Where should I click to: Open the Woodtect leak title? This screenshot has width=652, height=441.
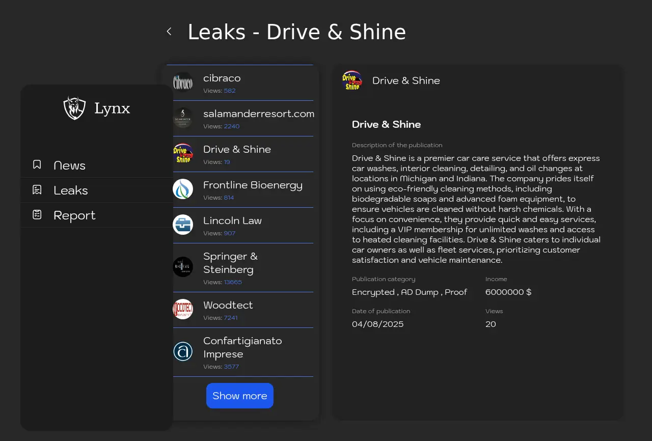click(x=228, y=306)
